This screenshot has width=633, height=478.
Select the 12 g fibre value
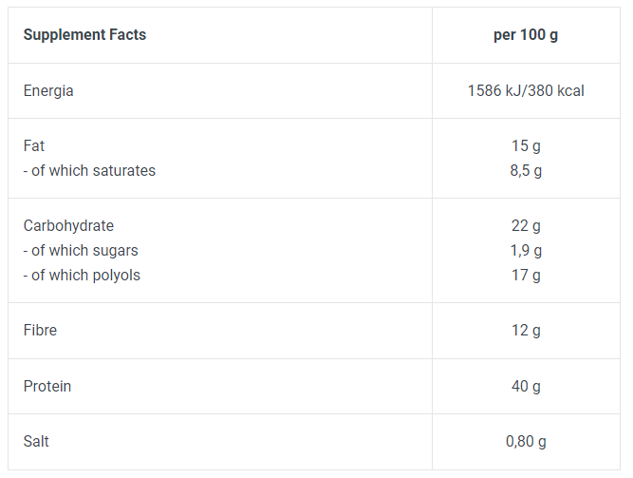coord(526,331)
